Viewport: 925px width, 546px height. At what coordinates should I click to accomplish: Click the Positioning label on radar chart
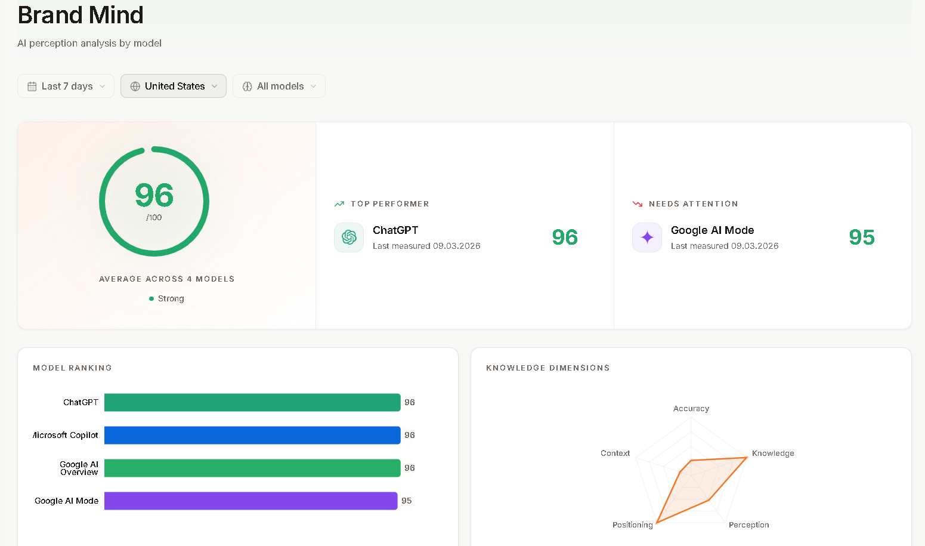click(633, 525)
